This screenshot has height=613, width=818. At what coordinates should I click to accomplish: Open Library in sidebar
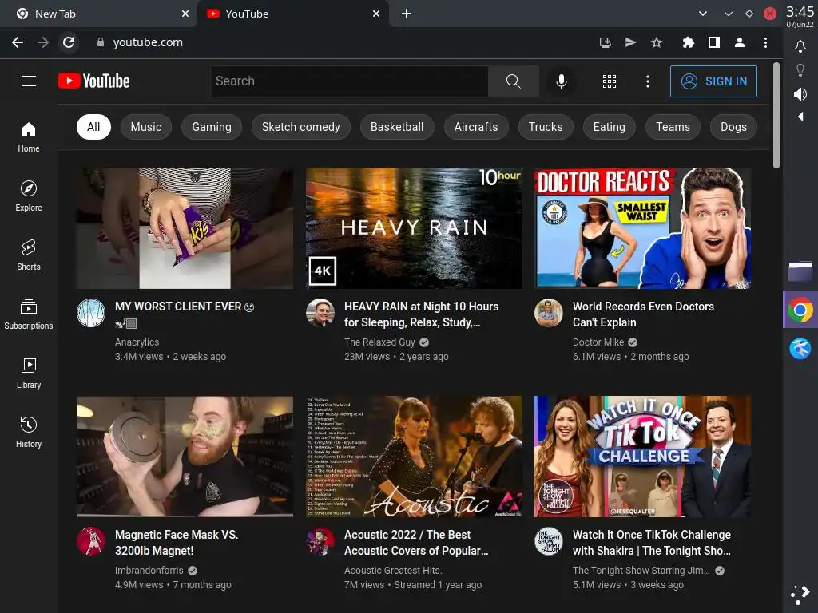point(29,374)
